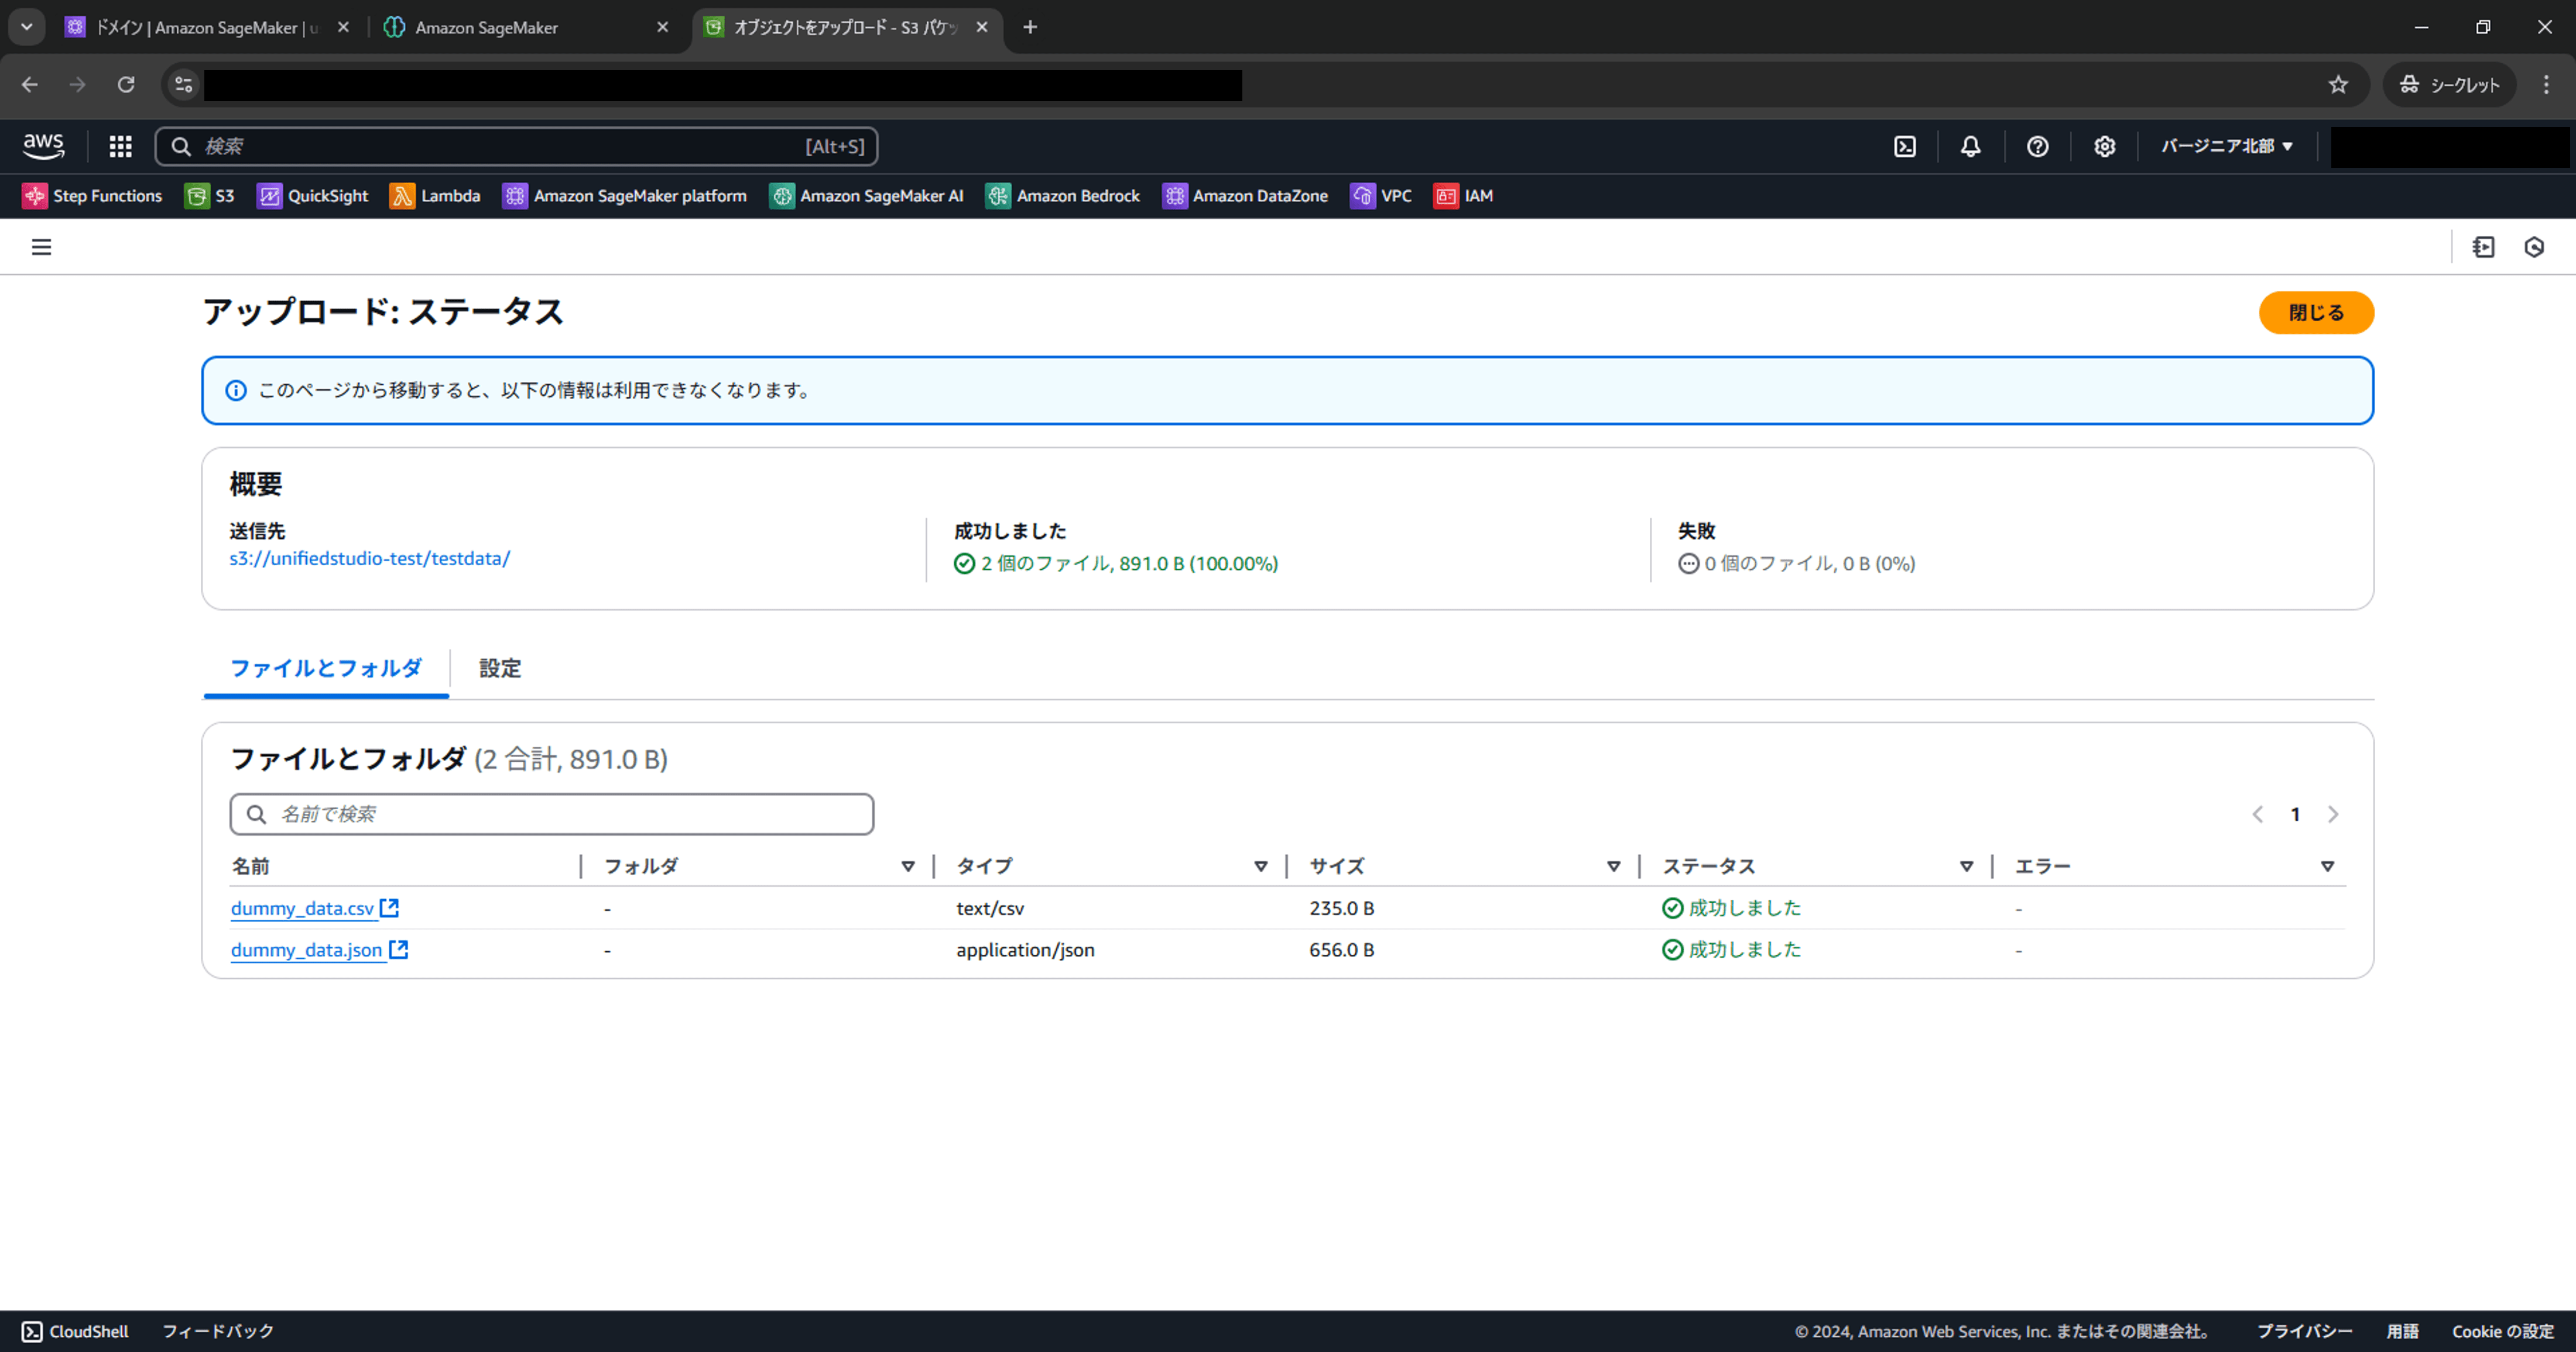The image size is (2576, 1352).
Task: Reload the page in the browser
Action: 126,85
